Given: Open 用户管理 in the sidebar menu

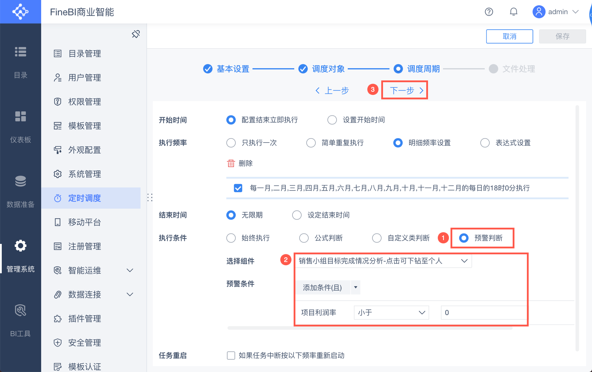Looking at the screenshot, I should click(x=84, y=77).
